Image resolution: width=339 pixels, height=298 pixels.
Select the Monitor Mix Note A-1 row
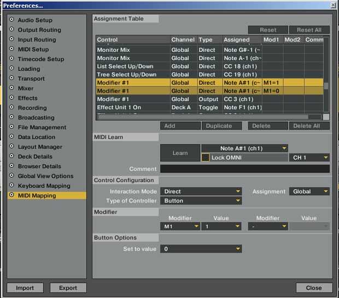[x=210, y=58]
